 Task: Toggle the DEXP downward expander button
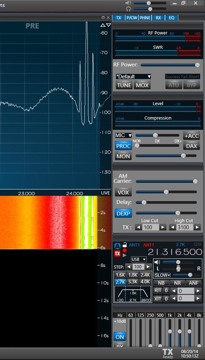(x=123, y=213)
